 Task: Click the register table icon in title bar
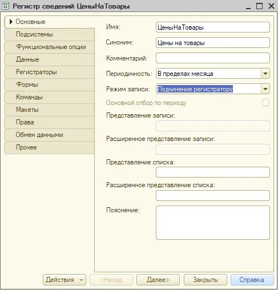point(5,6)
